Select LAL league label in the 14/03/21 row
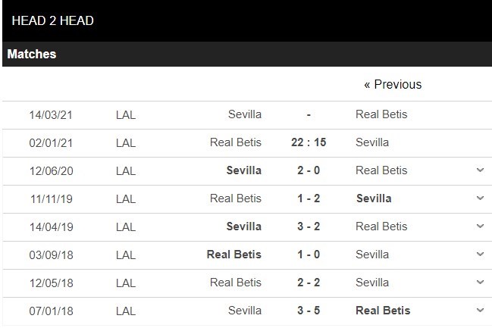 [x=126, y=114]
